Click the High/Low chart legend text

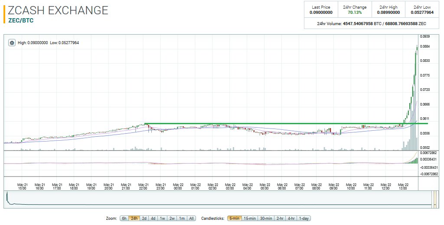tap(48, 43)
